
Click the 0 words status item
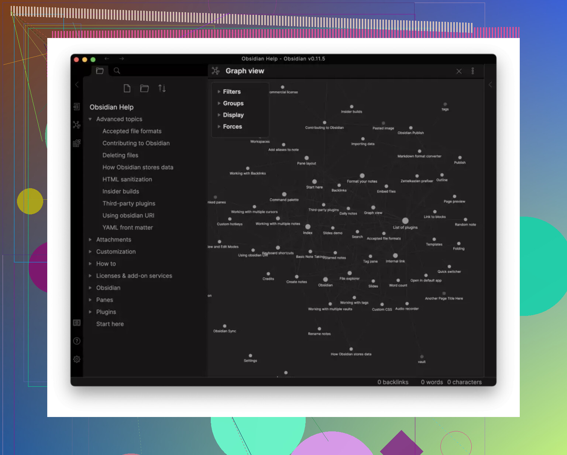(x=432, y=382)
